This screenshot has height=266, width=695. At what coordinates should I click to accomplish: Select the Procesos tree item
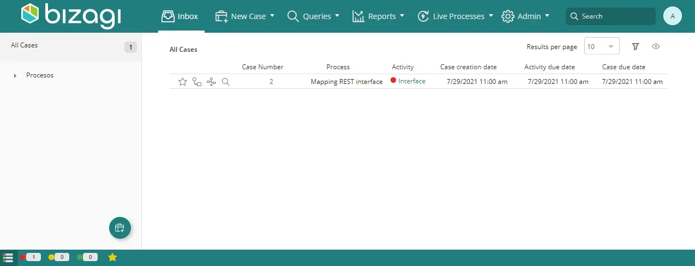(x=40, y=75)
